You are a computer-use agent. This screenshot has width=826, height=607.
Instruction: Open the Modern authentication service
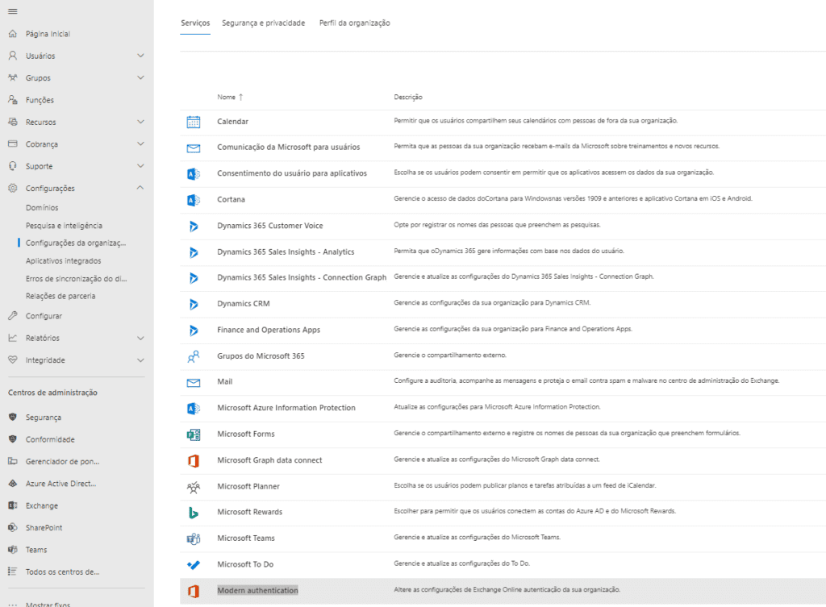click(x=257, y=590)
